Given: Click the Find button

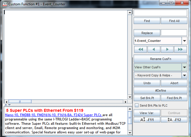Looking at the screenshot, I should 147,21.
